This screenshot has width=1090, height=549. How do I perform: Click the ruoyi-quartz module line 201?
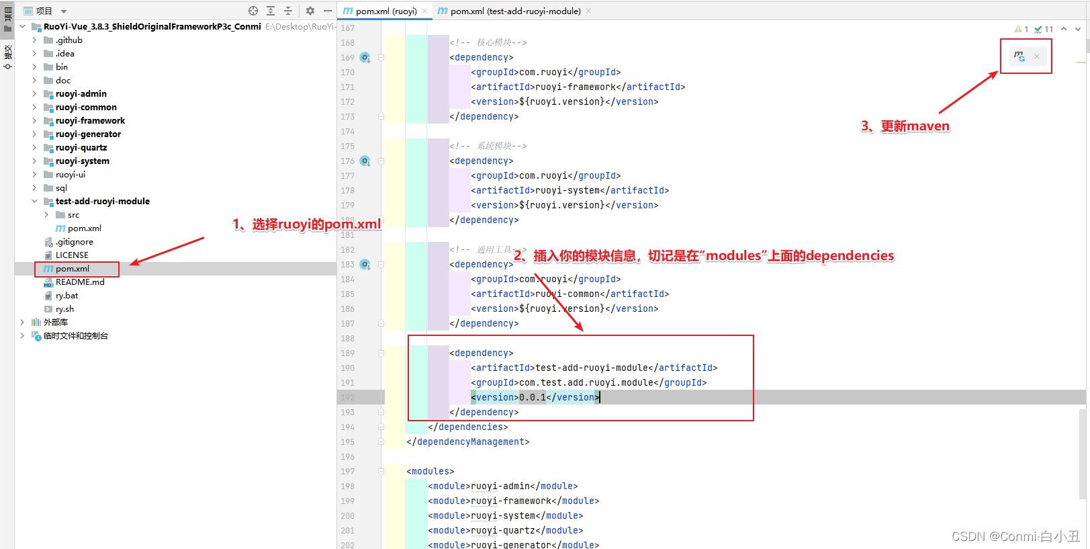coord(506,531)
